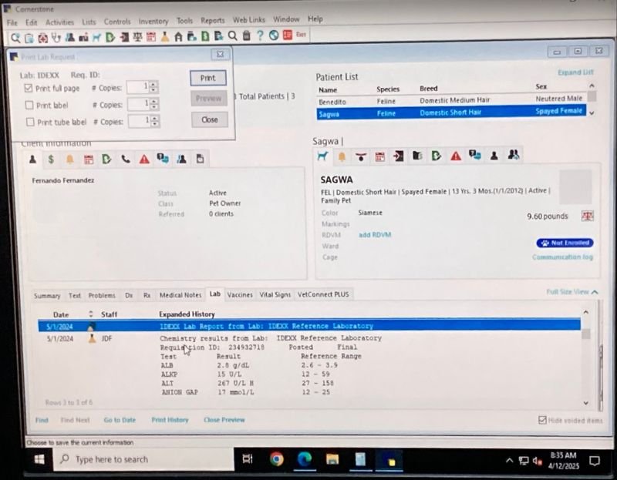Image resolution: width=617 pixels, height=480 pixels.
Task: Open the red calendar toolbar icon
Action: point(150,37)
